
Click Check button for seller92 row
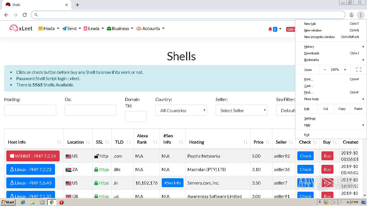click(x=305, y=156)
